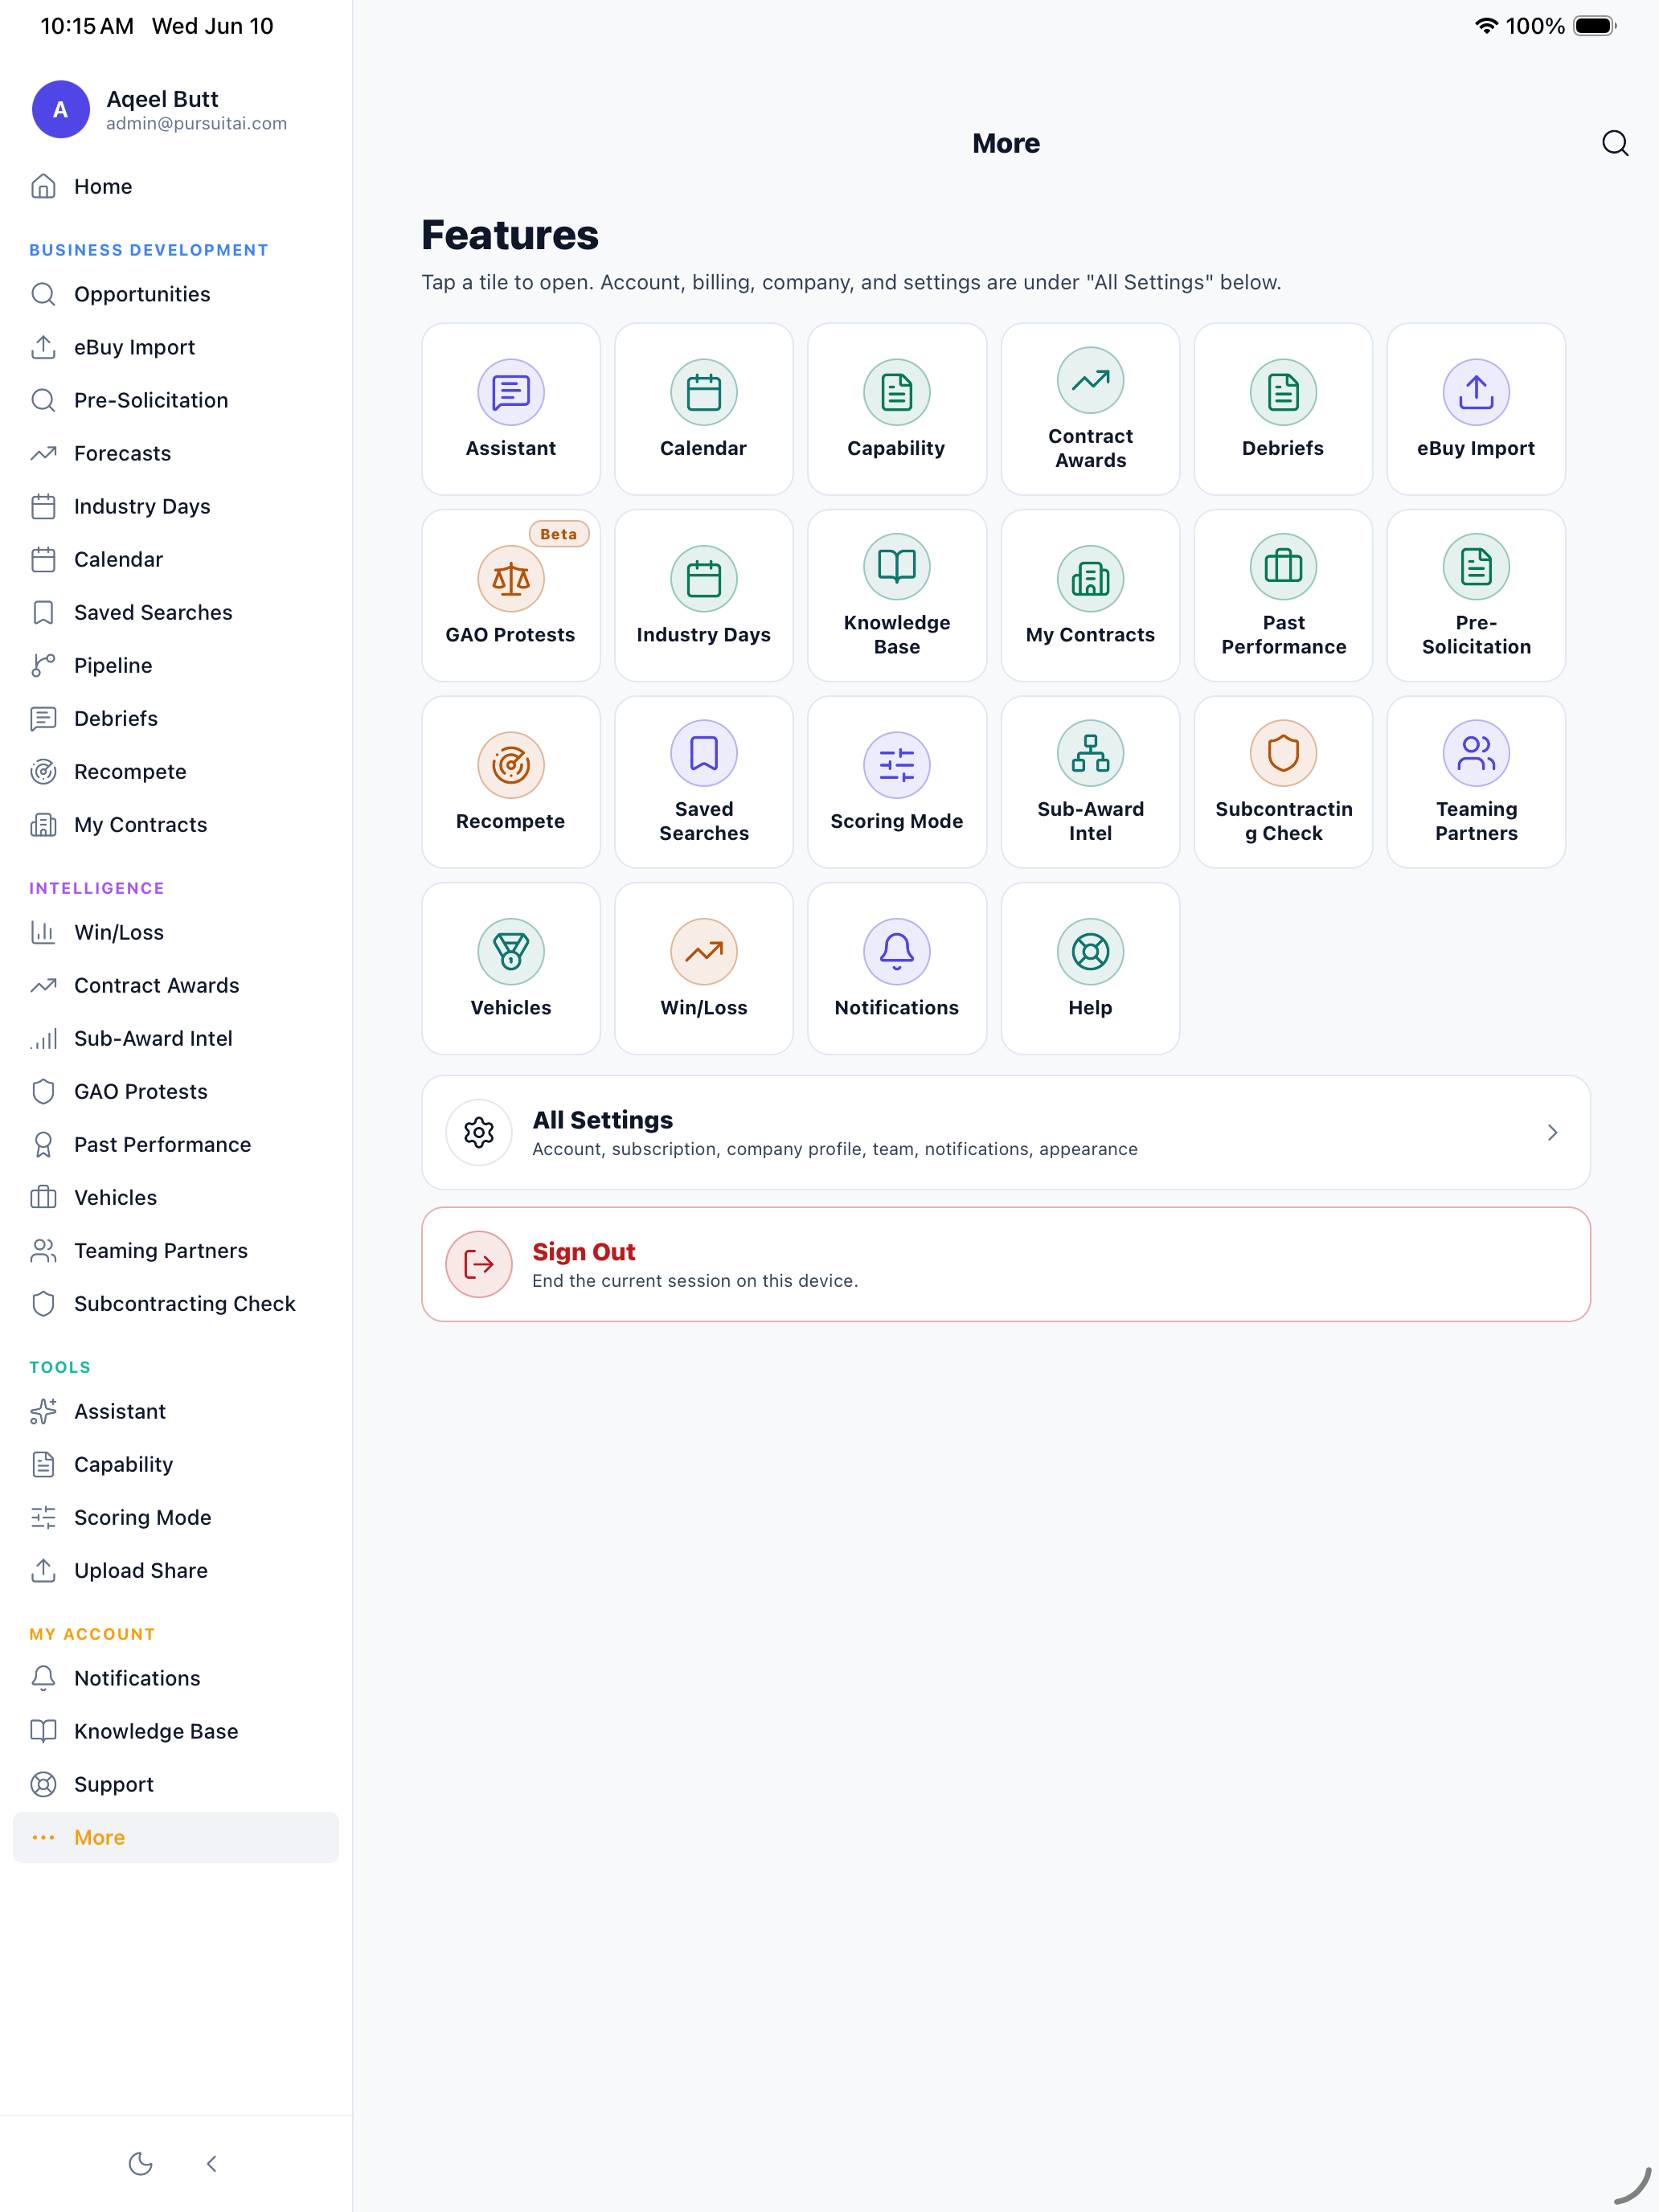Viewport: 1659px width, 2212px height.
Task: Open All Settings row
Action: point(1005,1132)
